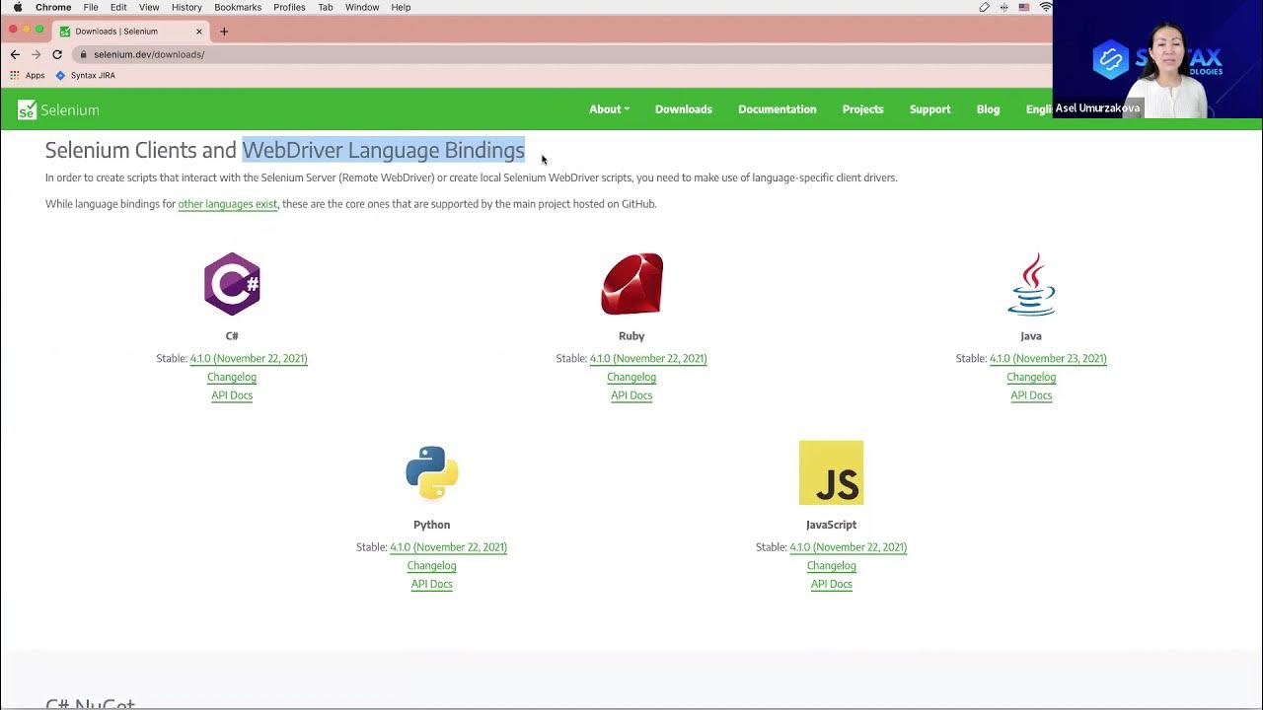Open the Window menu
Viewport: 1263px width, 710px height.
(362, 7)
